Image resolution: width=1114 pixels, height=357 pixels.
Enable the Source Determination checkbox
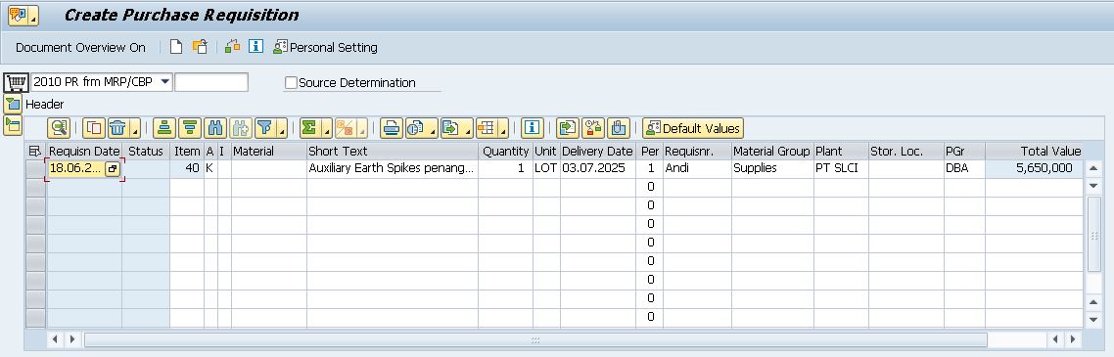(x=291, y=83)
